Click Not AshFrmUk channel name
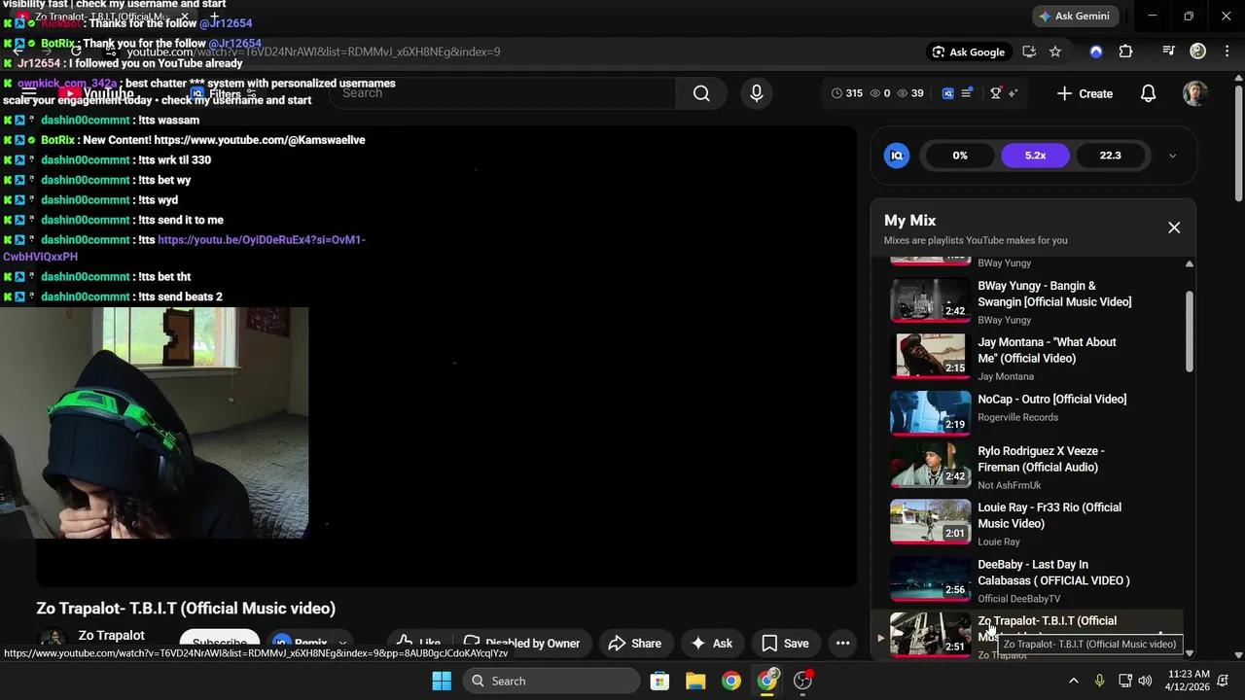The height and width of the screenshot is (700, 1245). [x=1009, y=485]
